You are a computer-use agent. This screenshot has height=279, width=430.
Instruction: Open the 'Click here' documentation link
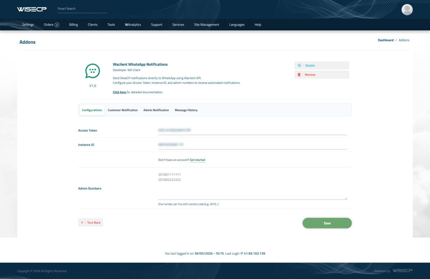pyautogui.click(x=119, y=92)
